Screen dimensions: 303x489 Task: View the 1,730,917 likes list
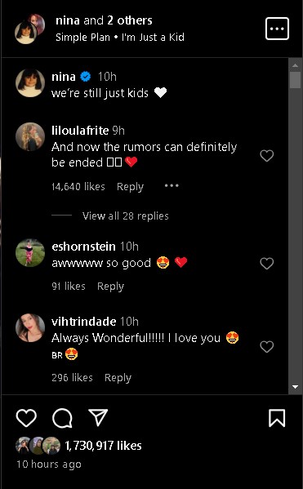tap(103, 446)
